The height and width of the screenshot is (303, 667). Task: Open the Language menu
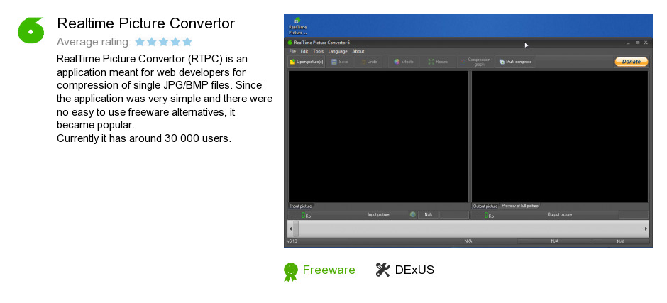(x=338, y=51)
